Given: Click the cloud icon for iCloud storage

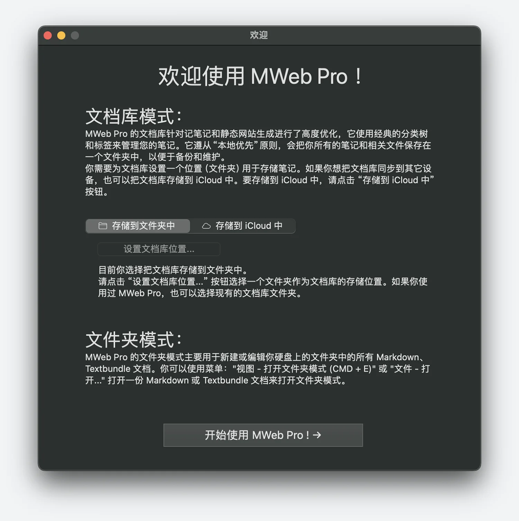Looking at the screenshot, I should (206, 226).
